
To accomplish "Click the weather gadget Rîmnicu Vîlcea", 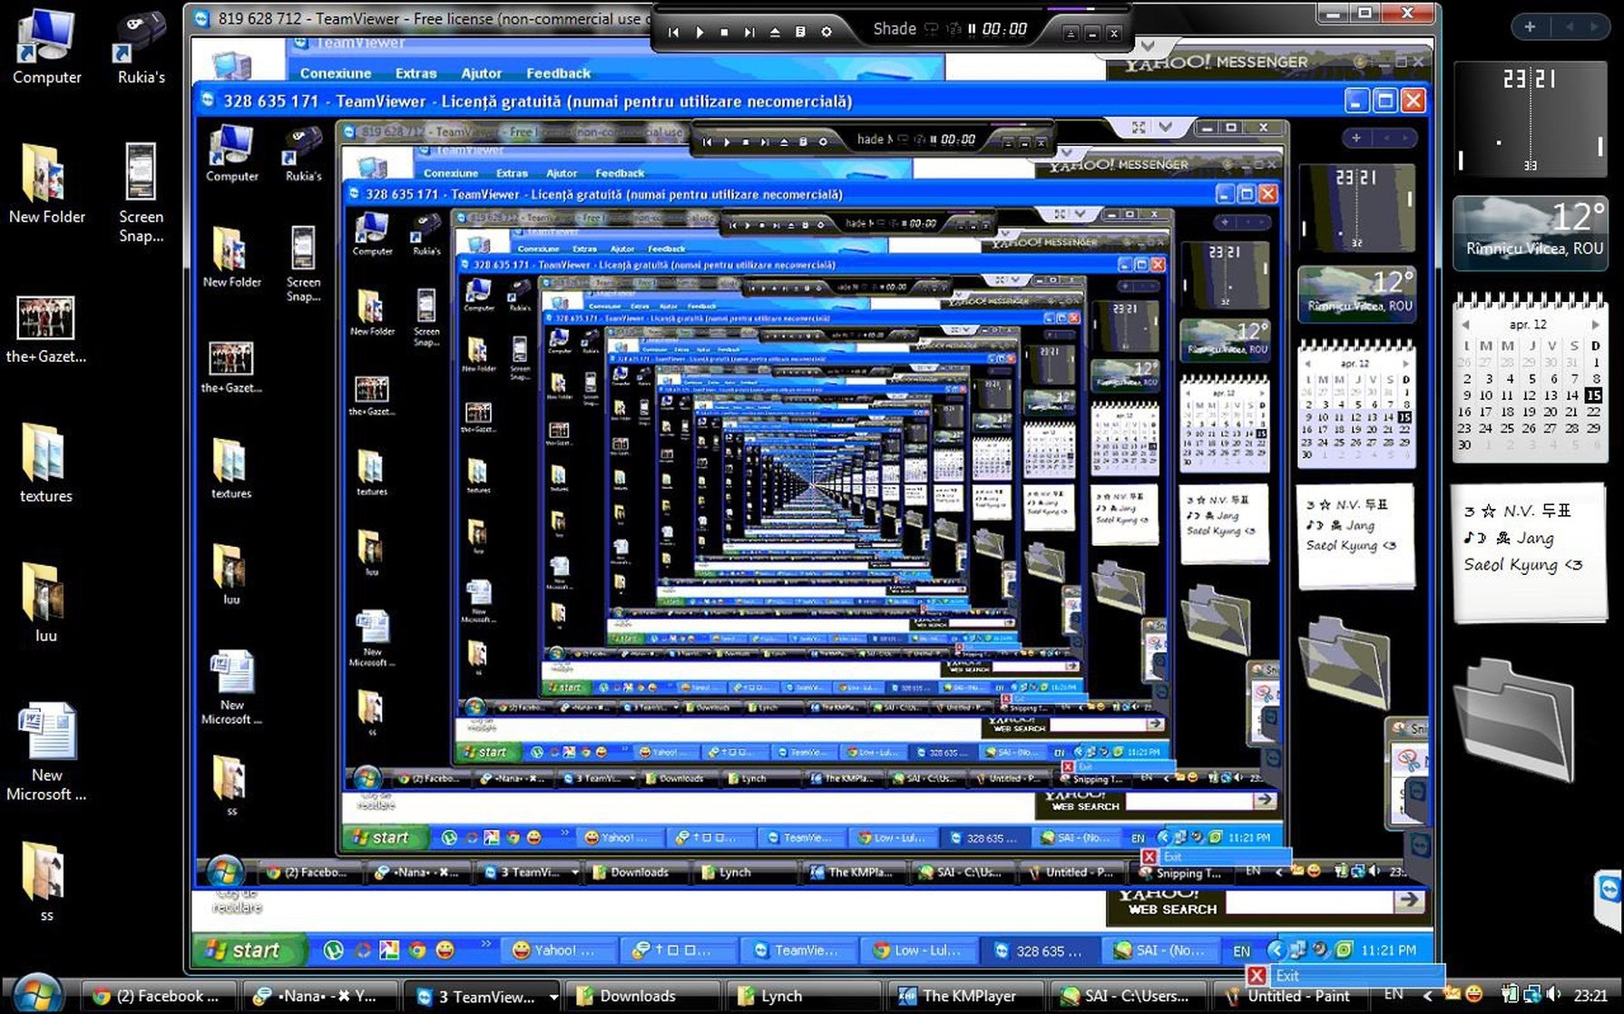I will pos(1531,232).
